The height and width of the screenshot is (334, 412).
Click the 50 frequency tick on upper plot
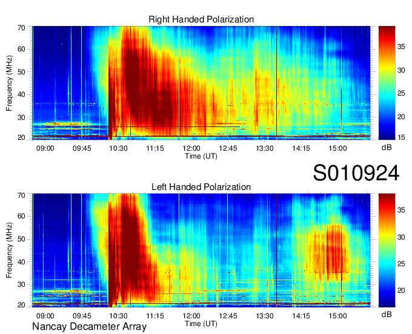point(21,72)
